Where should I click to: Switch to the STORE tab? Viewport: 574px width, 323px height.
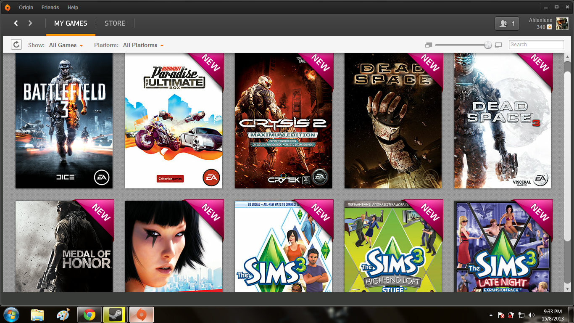coord(115,24)
